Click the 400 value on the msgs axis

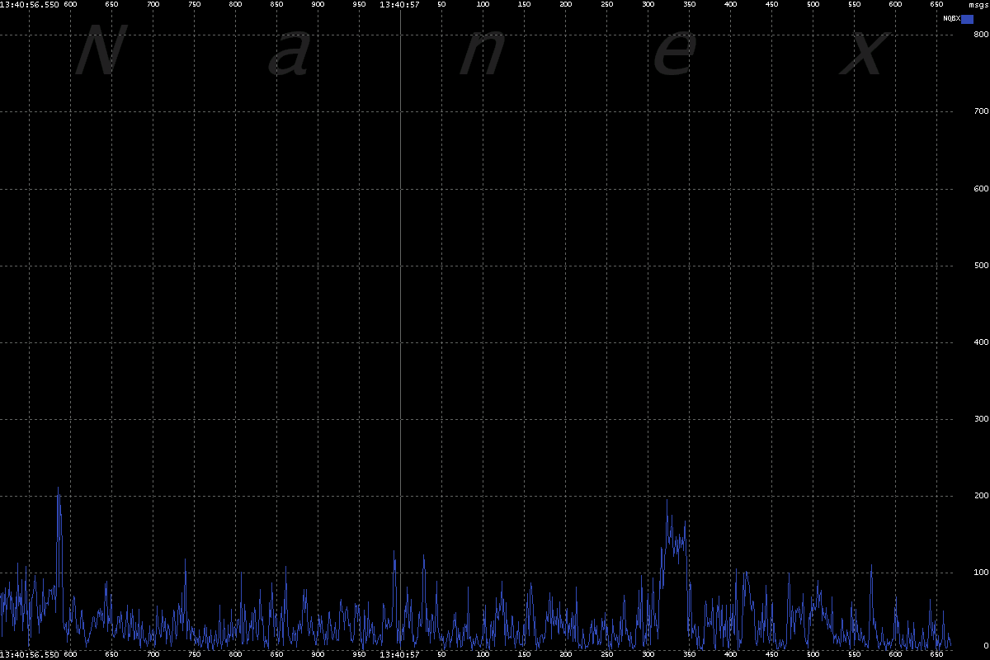tap(981, 342)
